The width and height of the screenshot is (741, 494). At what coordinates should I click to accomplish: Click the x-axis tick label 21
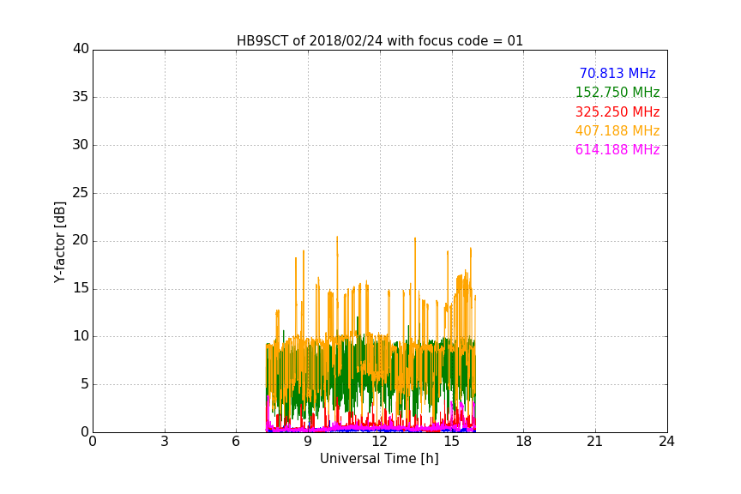[x=595, y=442]
